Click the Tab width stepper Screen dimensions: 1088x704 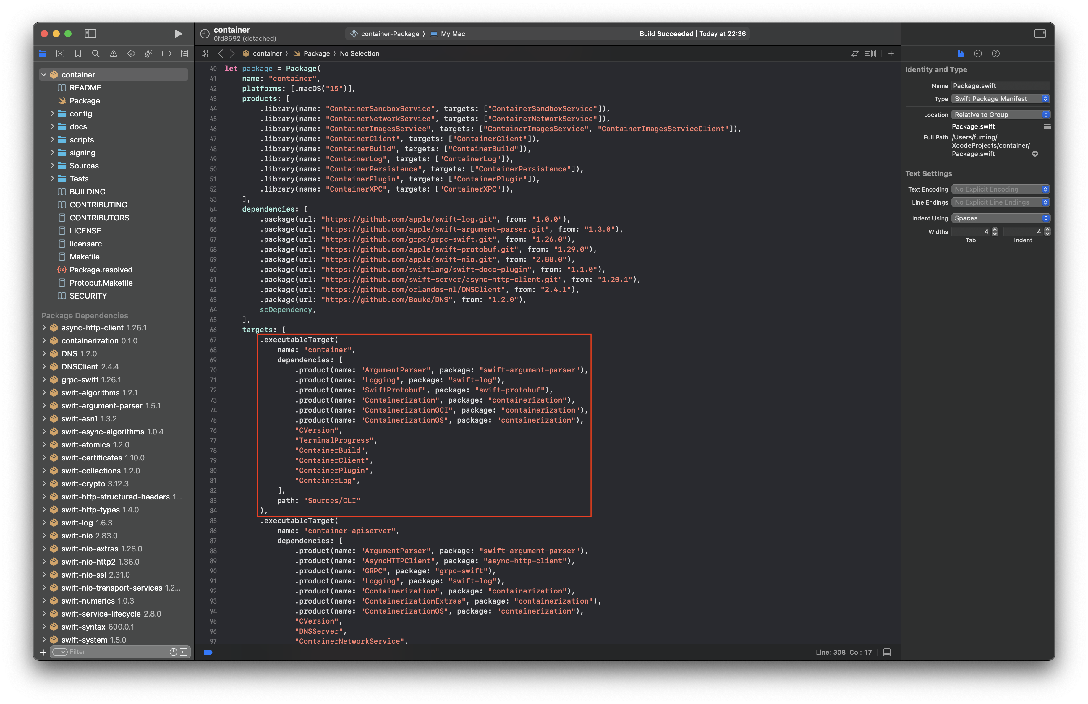pyautogui.click(x=995, y=232)
